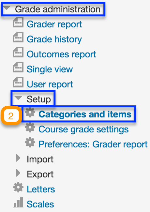
Task: Collapse the Grade administration section arrow
Action: pos(7,8)
